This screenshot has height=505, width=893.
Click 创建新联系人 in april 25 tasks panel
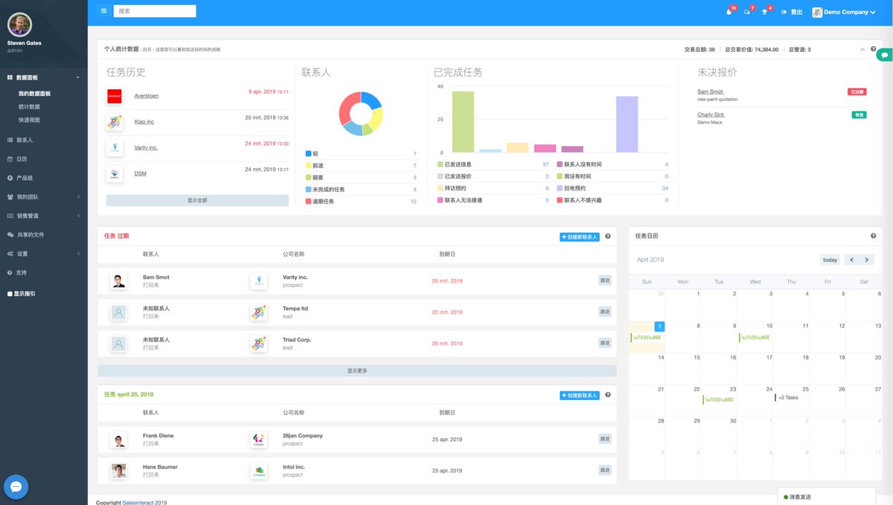click(580, 395)
